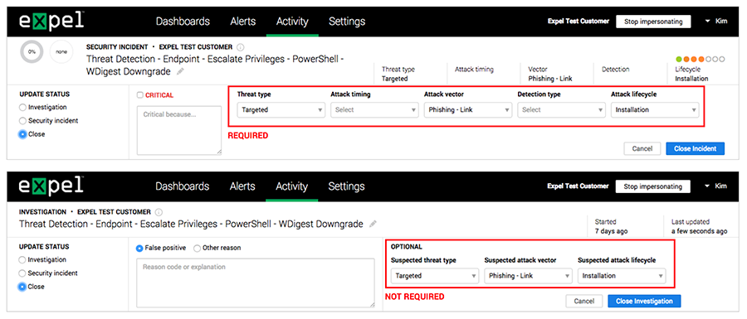Expand the Kim user menu in security incident window
Screen dimensions: 747x319
point(716,22)
